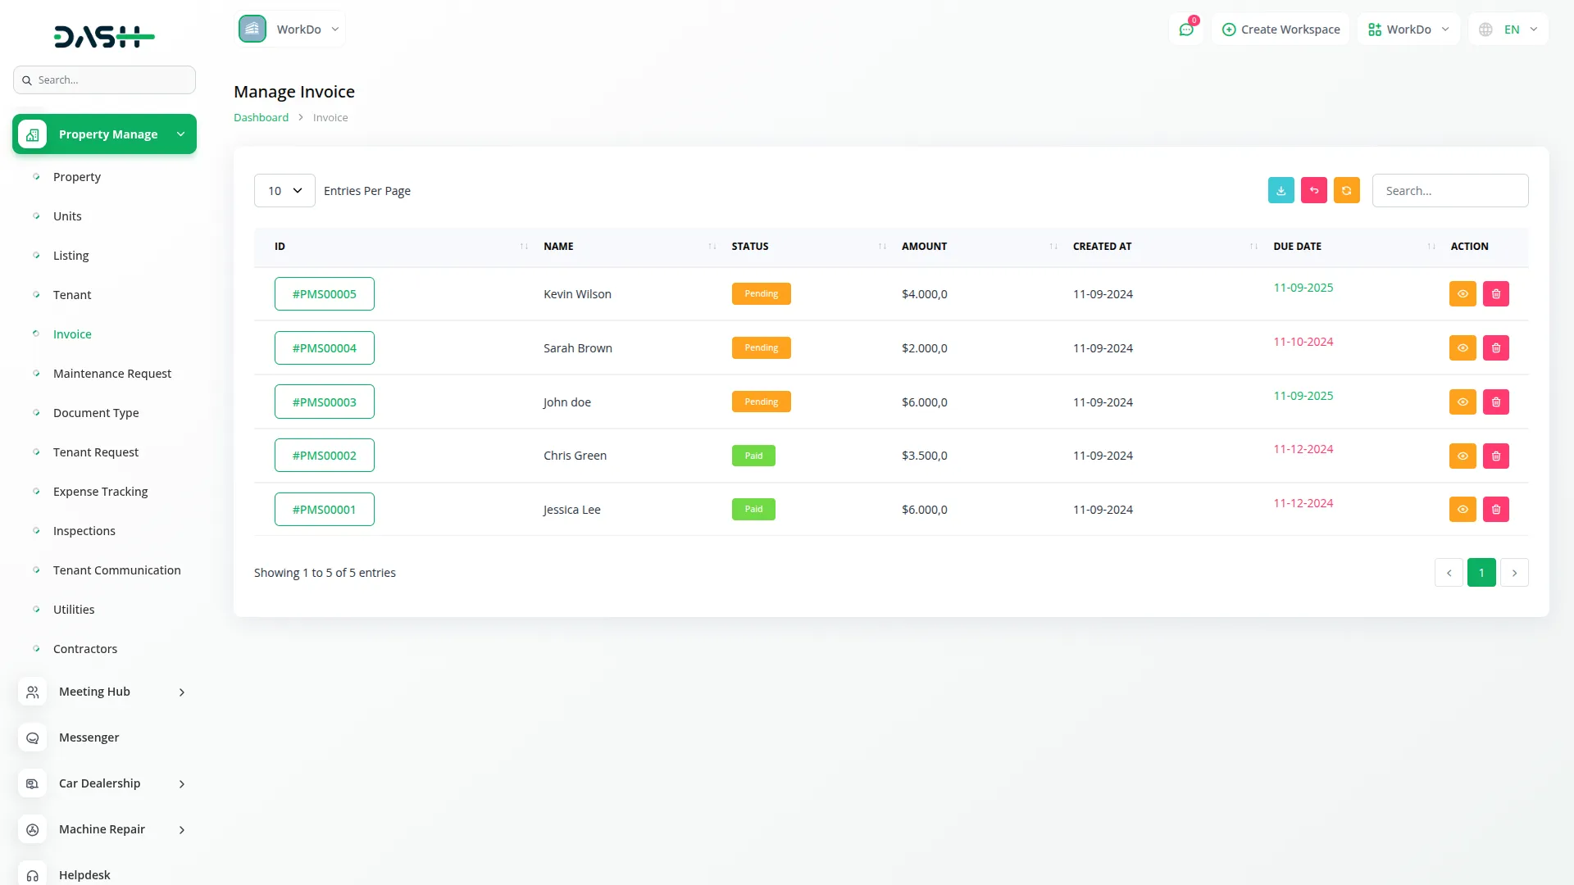Click the orange refresh icon button

pos(1346,190)
